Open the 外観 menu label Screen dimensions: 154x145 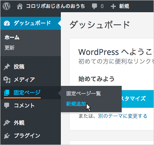(19, 123)
